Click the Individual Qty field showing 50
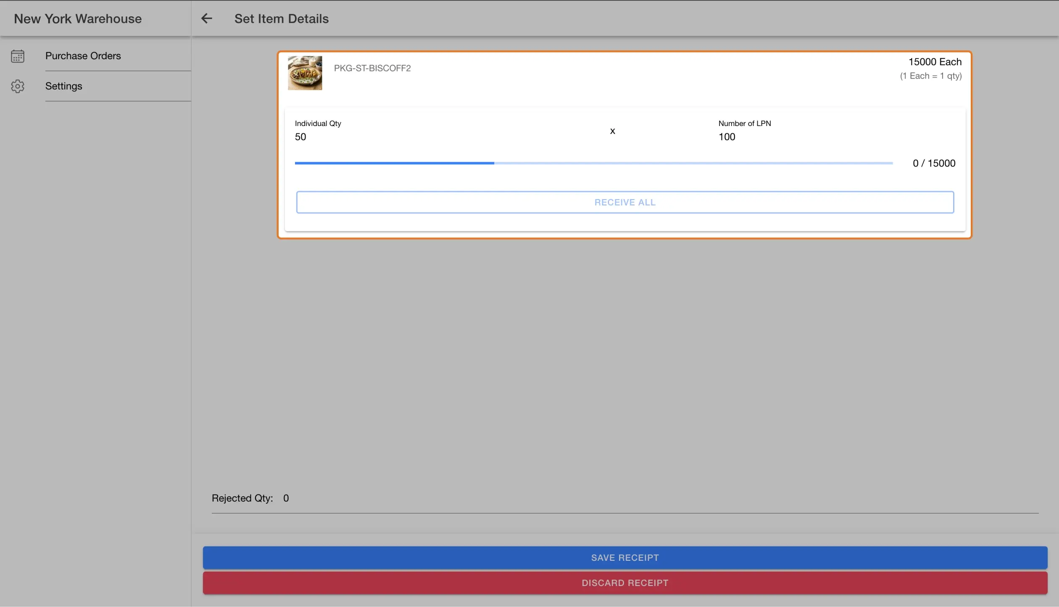1059x607 pixels. 445,131
